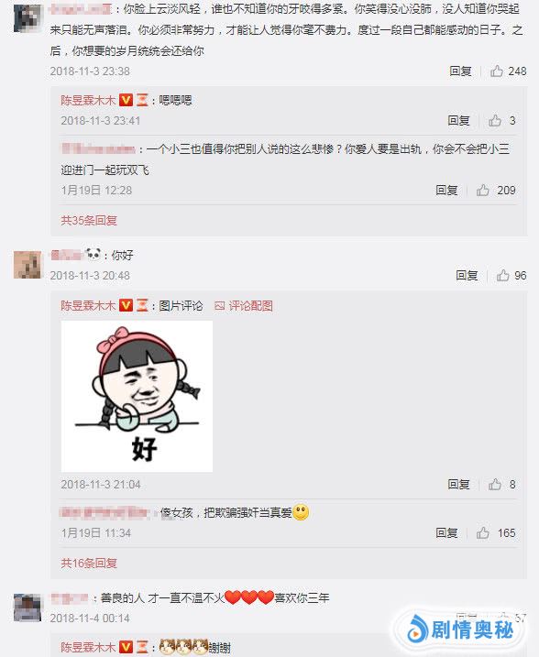
Task: Like the 嗯嗯嗯 reply by 陈昱霖木木
Action: (495, 120)
